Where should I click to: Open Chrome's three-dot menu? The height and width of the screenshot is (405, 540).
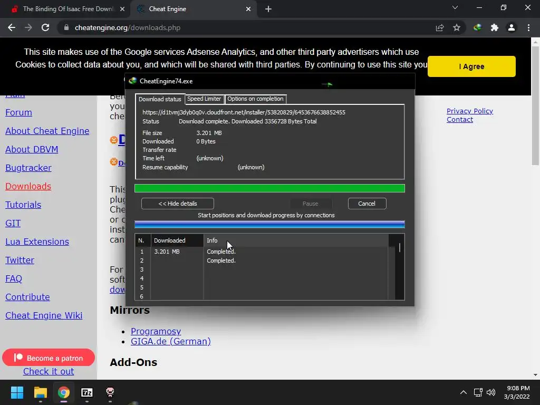point(528,27)
